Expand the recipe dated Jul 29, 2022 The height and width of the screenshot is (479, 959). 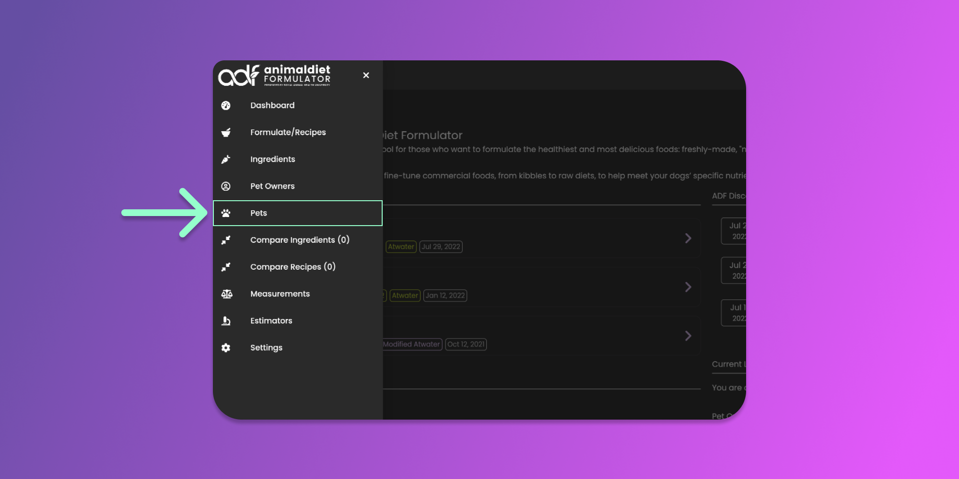pyautogui.click(x=688, y=238)
